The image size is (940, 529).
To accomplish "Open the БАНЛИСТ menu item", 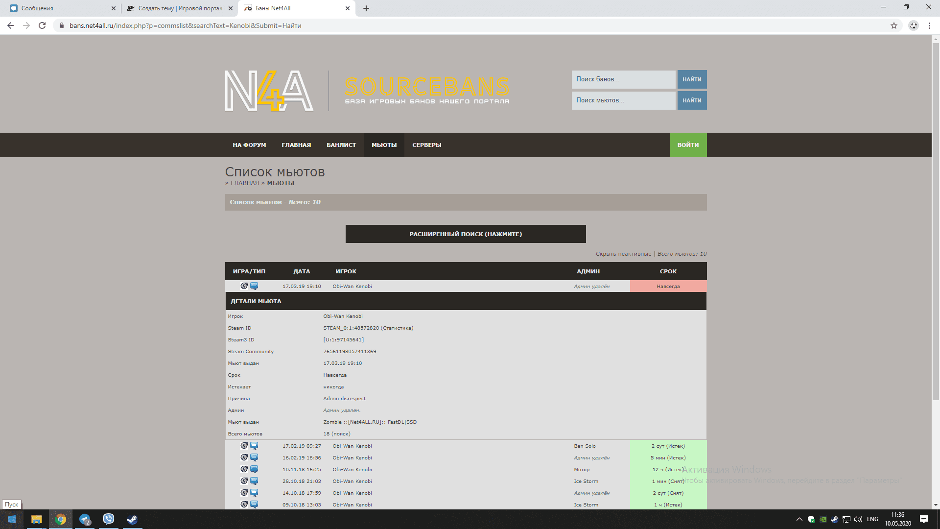I will (x=341, y=145).
